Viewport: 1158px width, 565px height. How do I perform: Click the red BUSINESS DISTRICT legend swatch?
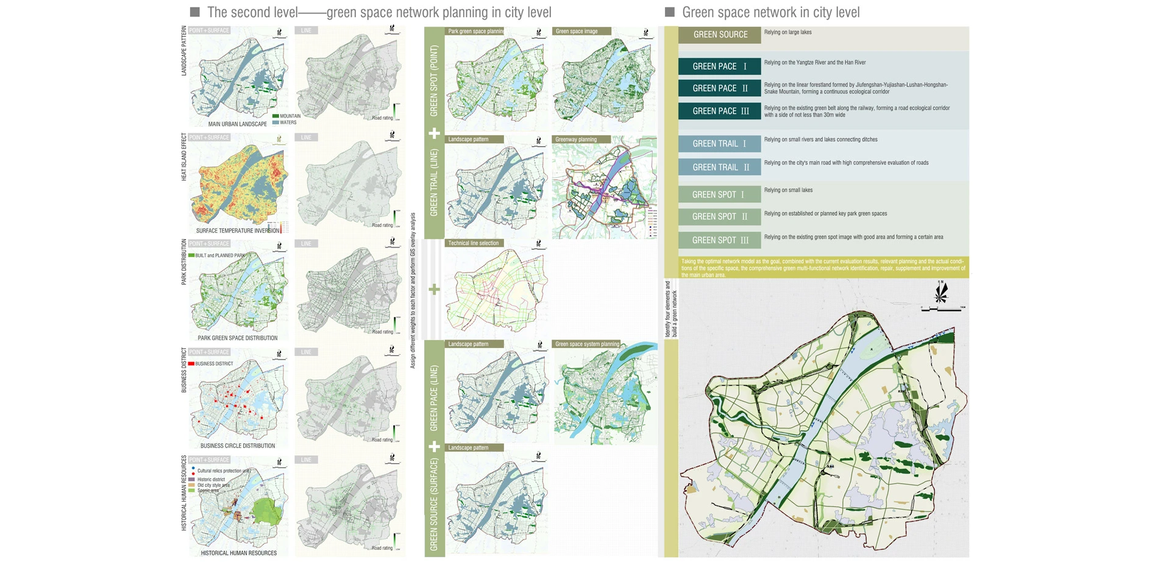(191, 364)
